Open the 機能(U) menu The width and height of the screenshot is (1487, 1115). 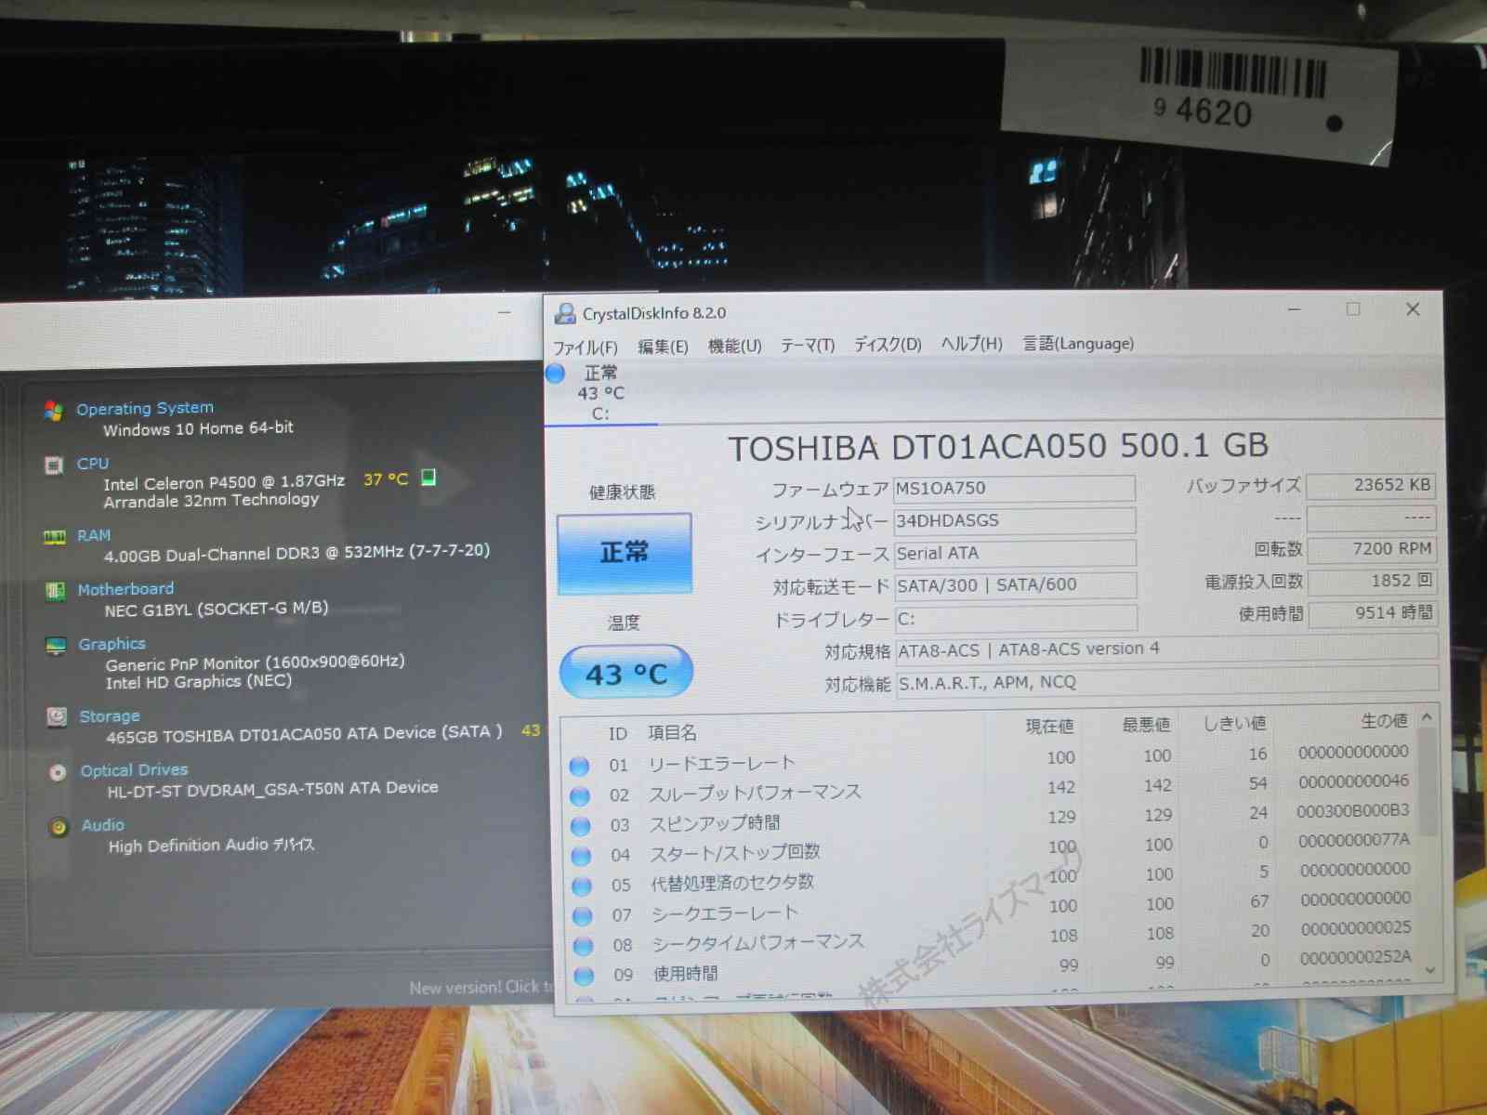pos(734,347)
